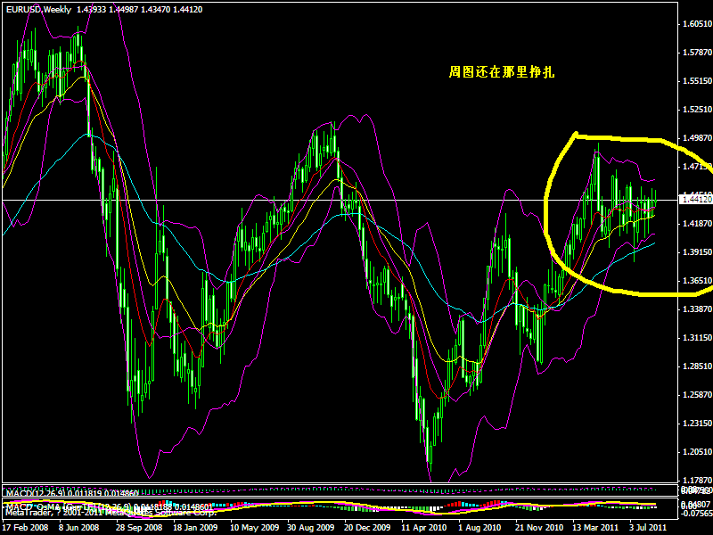
Task: Click the 21 Nov 2010 date label
Action: coord(539,528)
